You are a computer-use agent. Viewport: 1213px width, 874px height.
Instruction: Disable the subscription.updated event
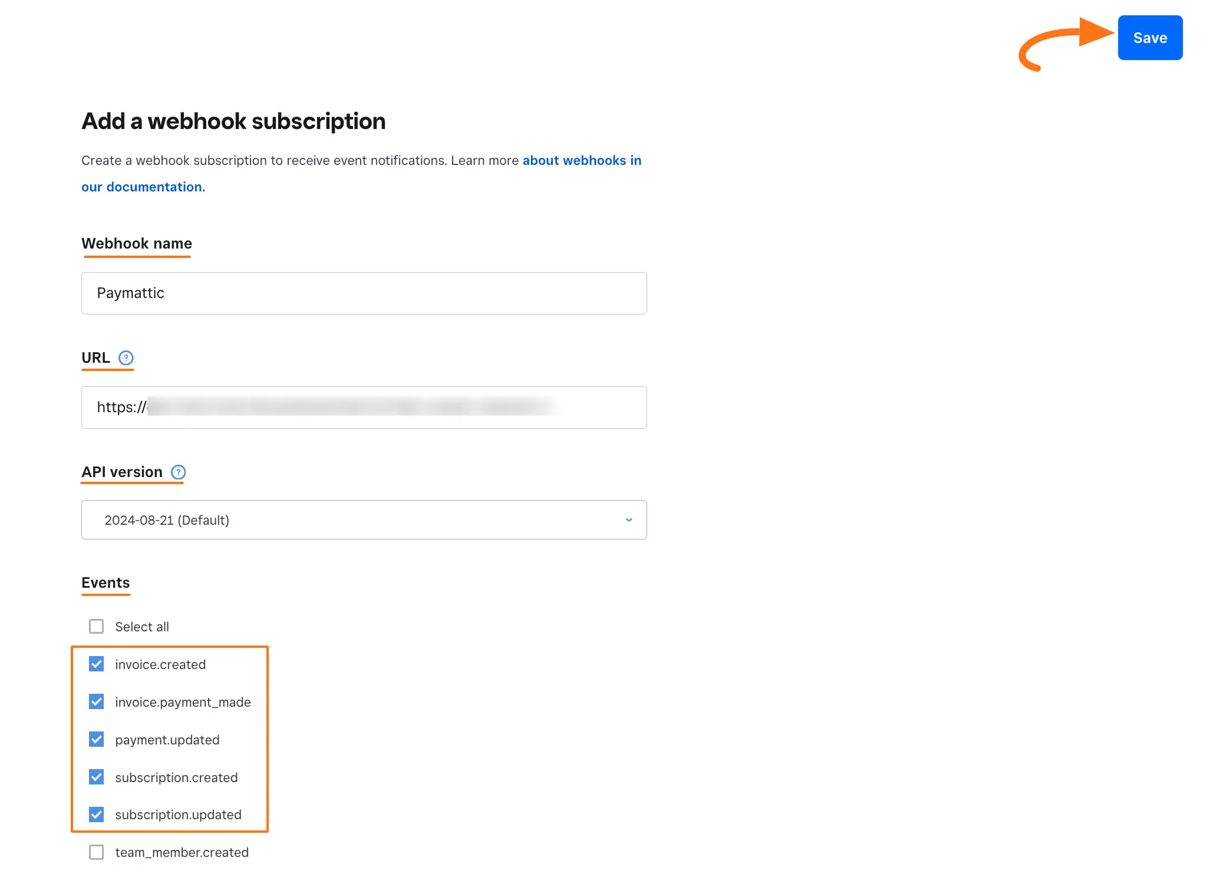point(96,815)
